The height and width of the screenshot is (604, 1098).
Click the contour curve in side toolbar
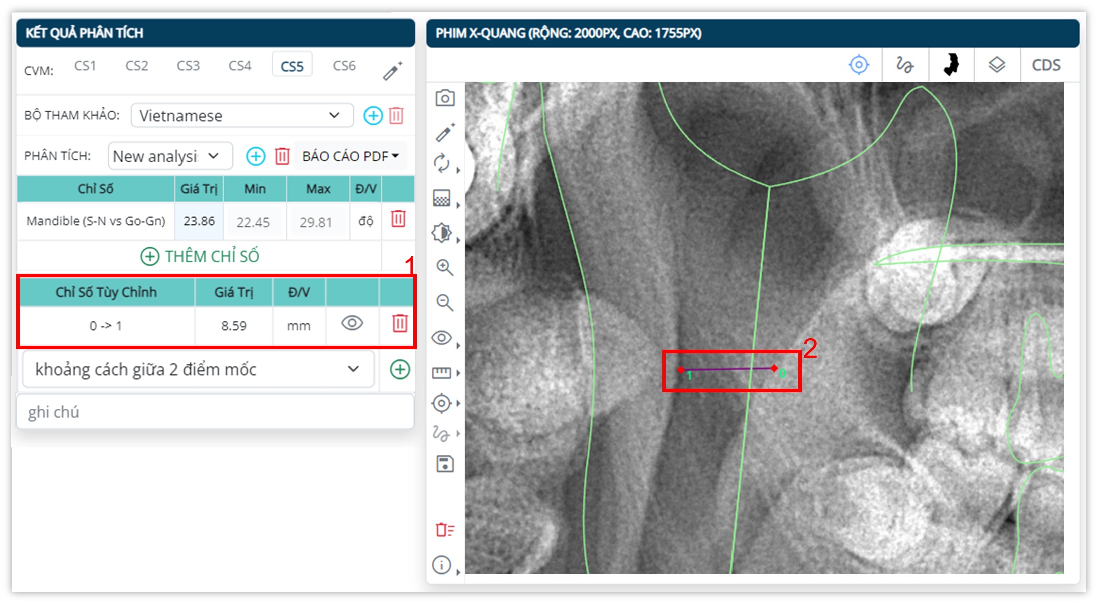441,433
